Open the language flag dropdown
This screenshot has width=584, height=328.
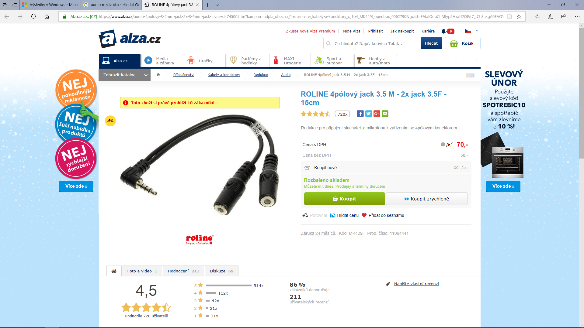click(471, 31)
